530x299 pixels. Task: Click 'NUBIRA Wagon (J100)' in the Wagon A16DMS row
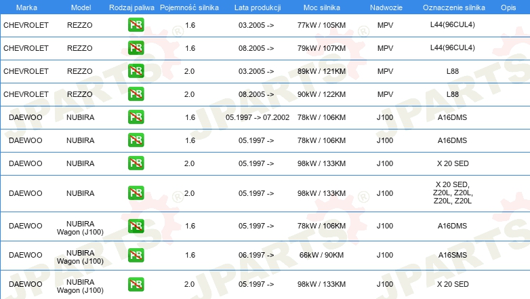click(80, 228)
